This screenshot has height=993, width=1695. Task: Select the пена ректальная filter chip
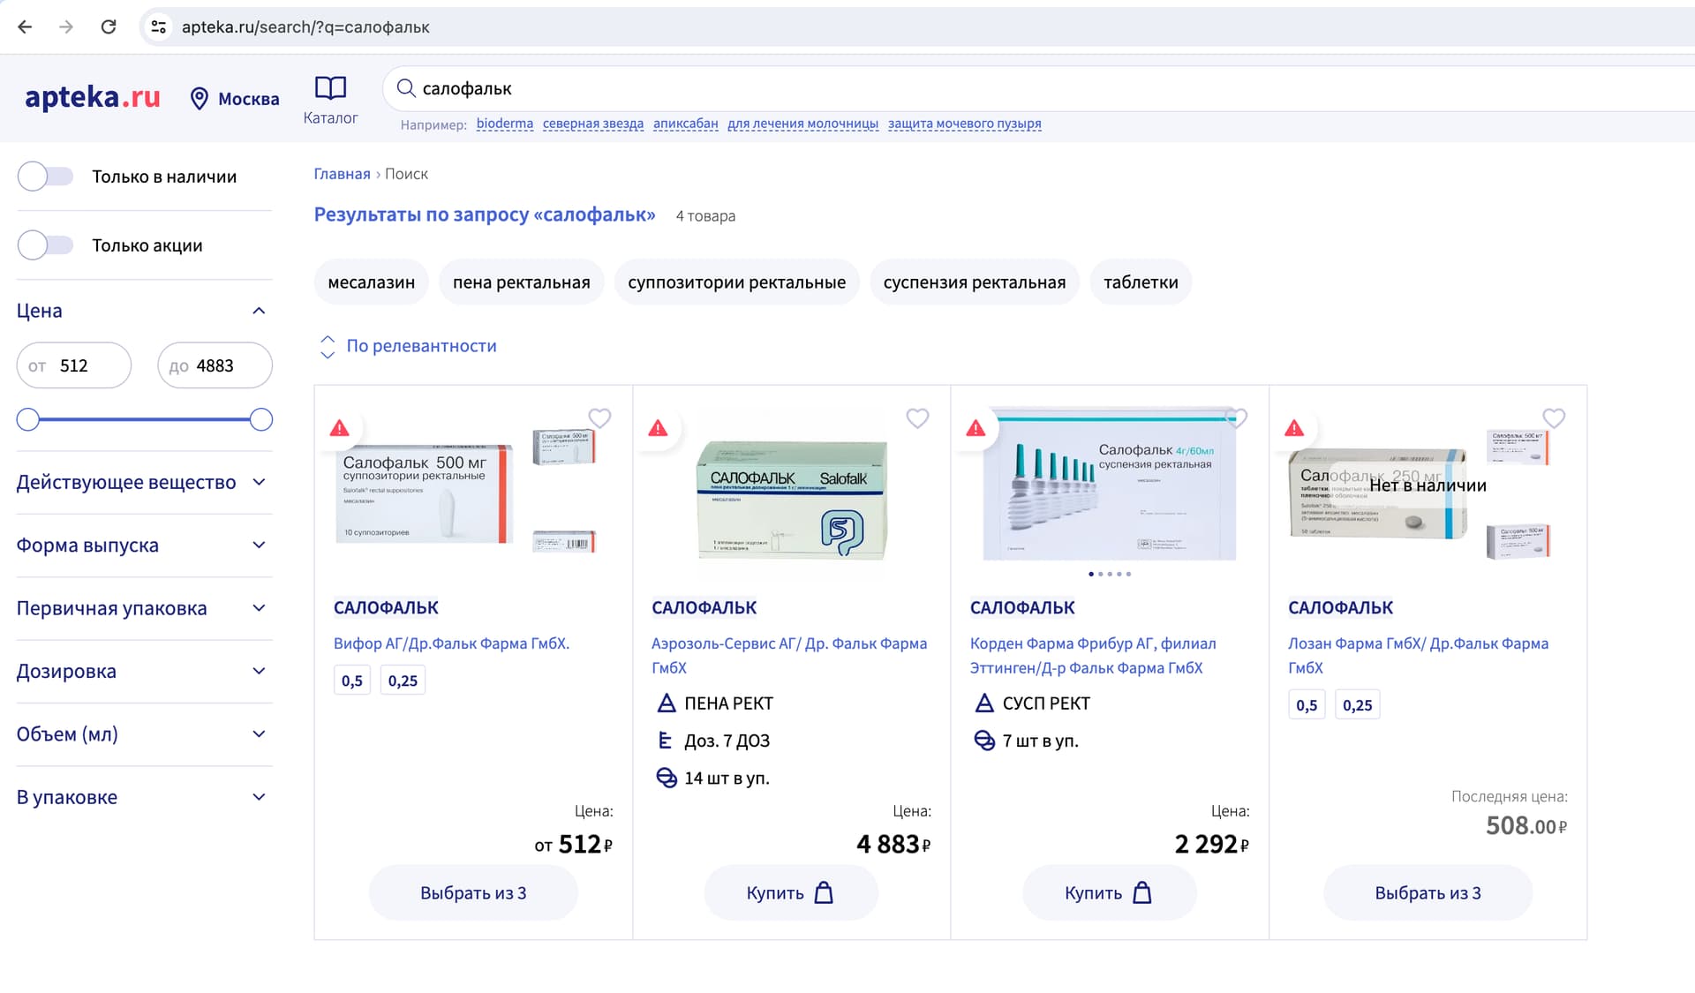click(x=521, y=282)
